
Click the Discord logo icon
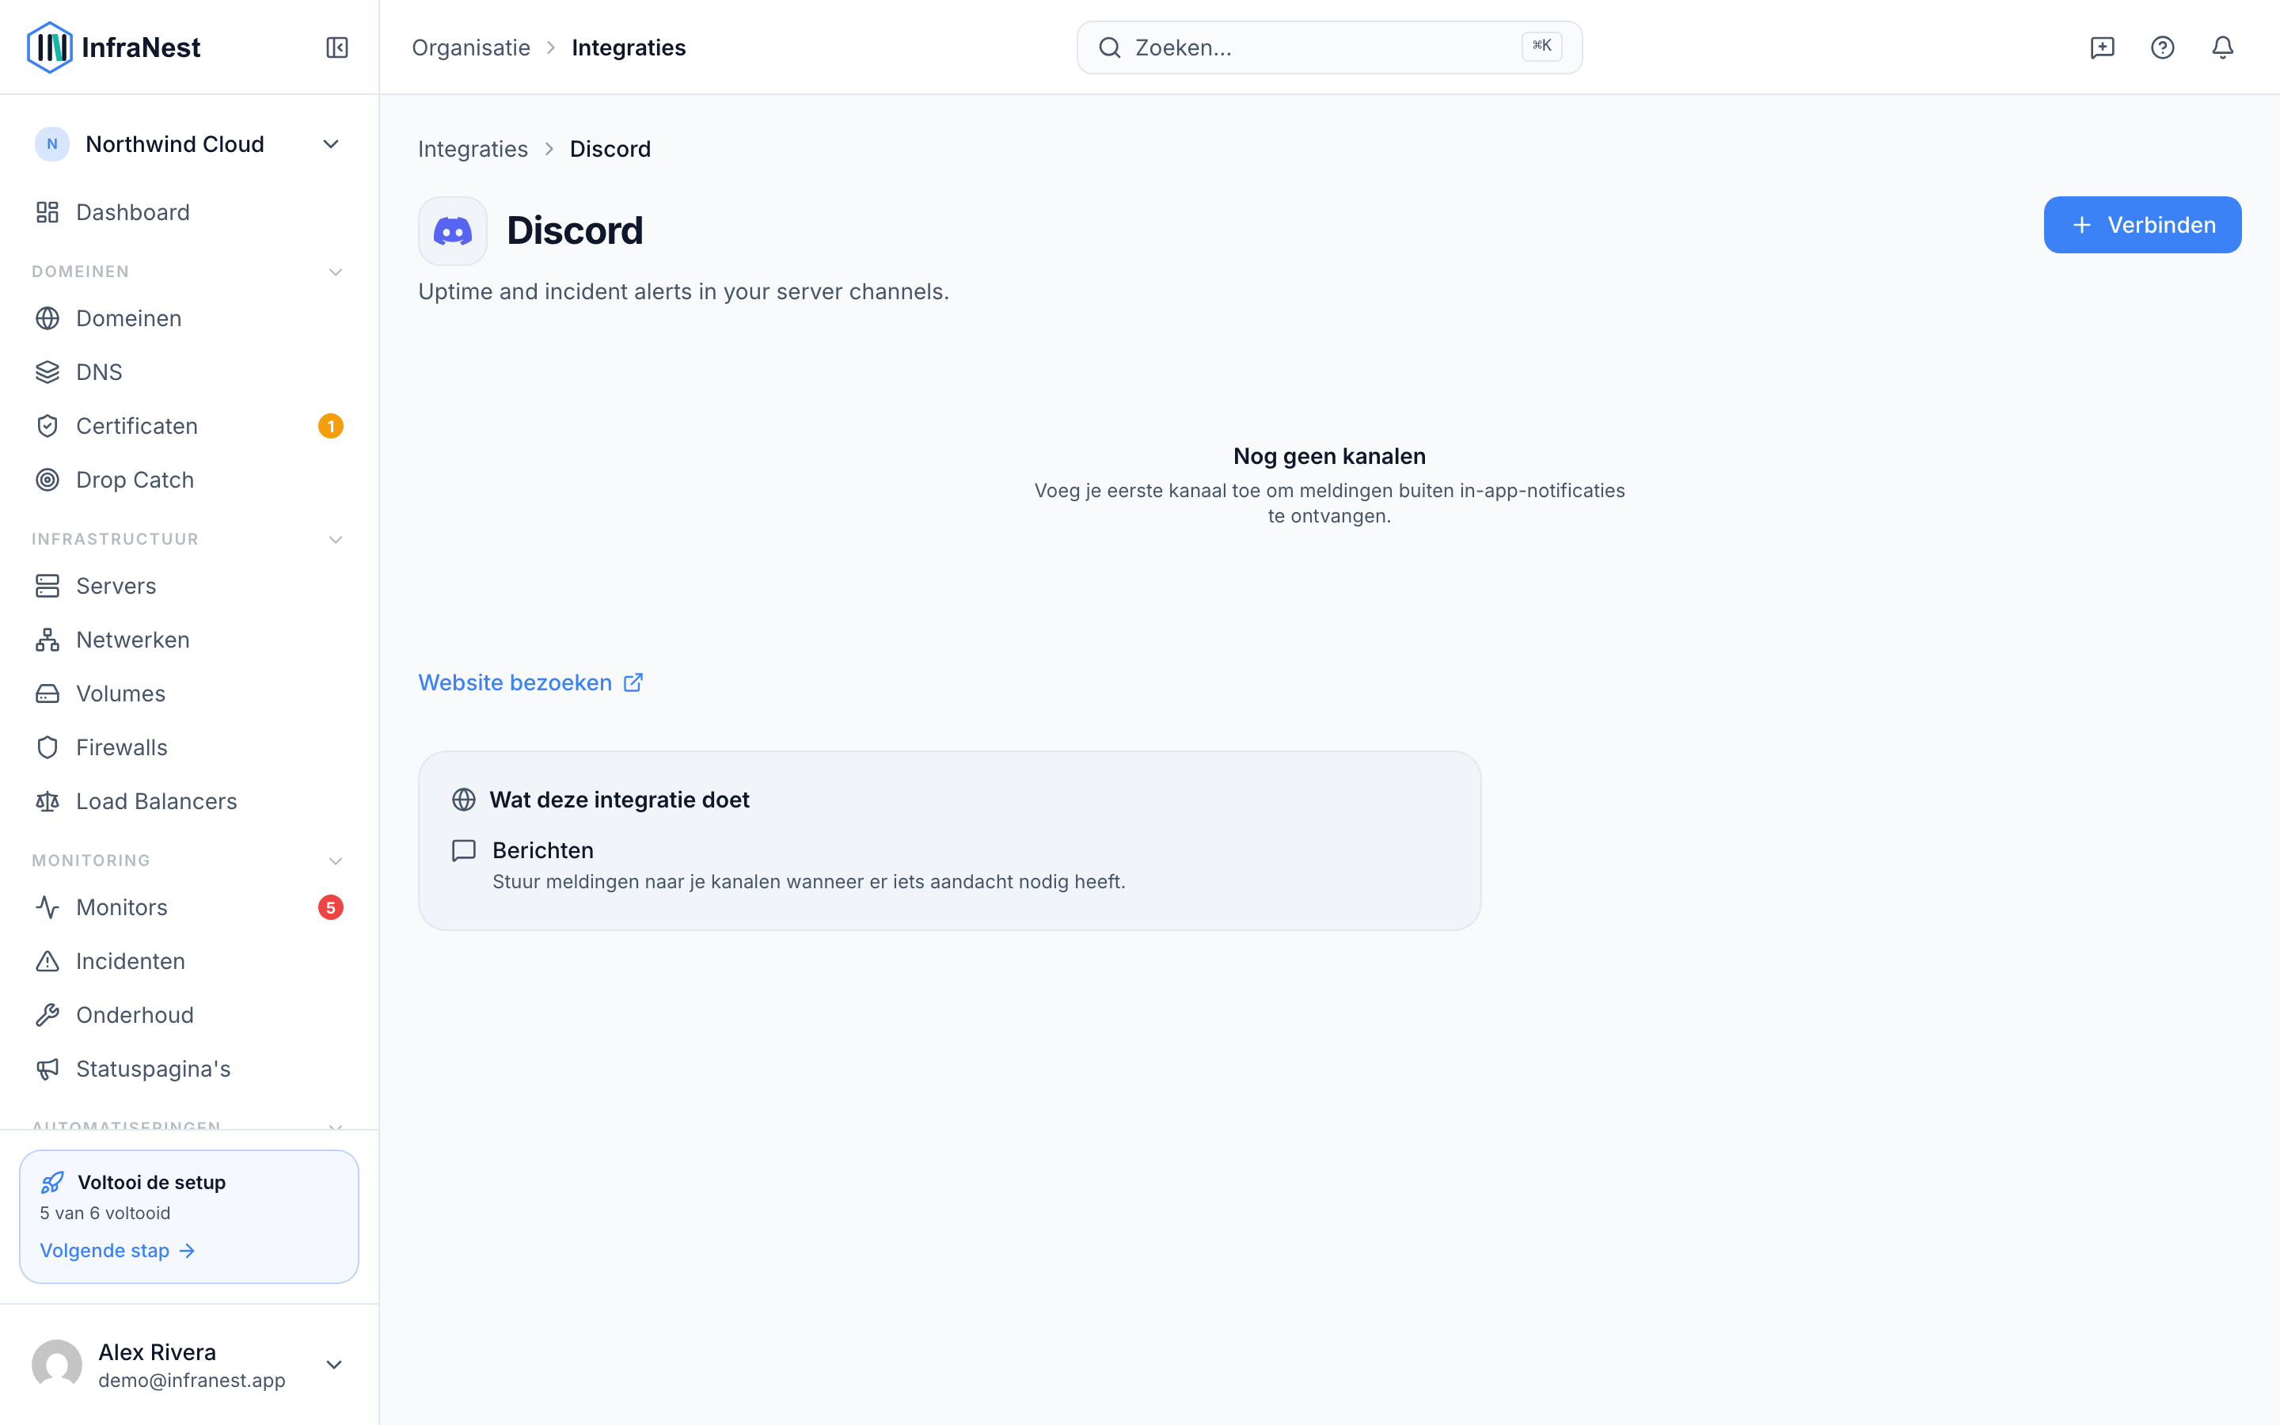tap(452, 231)
